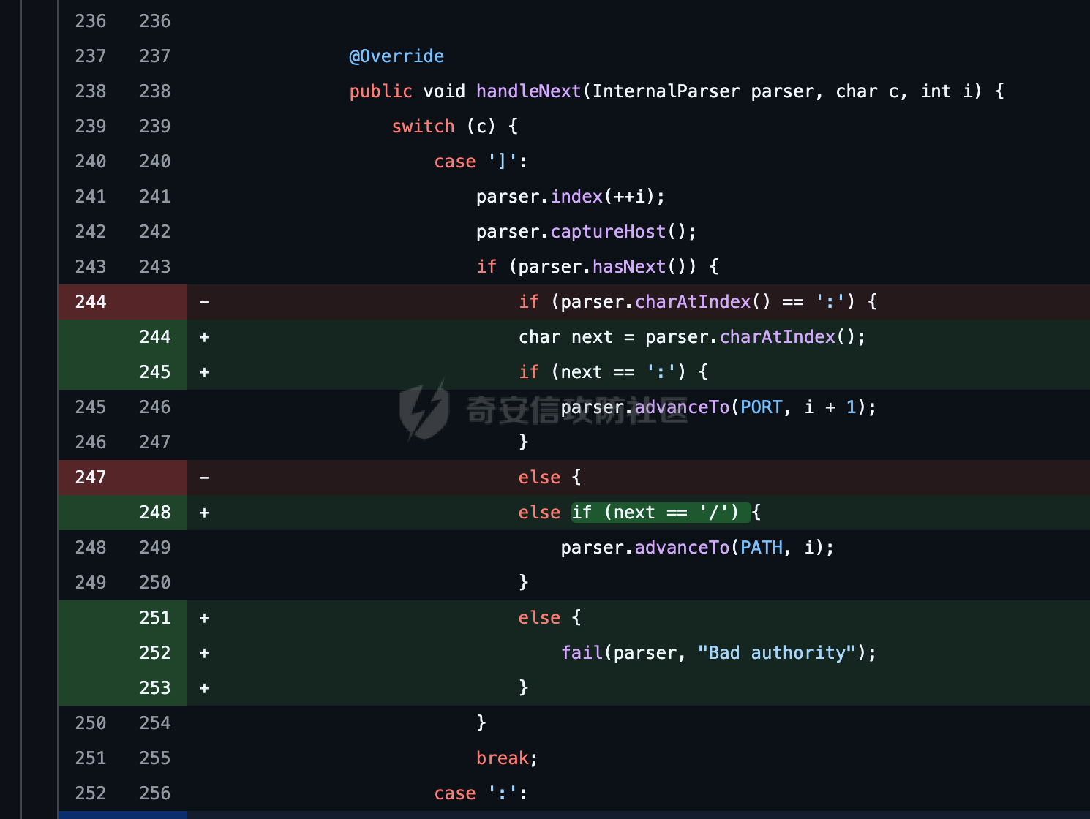Viewport: 1090px width, 819px height.
Task: Click line number 252 beside the fail call
Action: click(x=155, y=653)
